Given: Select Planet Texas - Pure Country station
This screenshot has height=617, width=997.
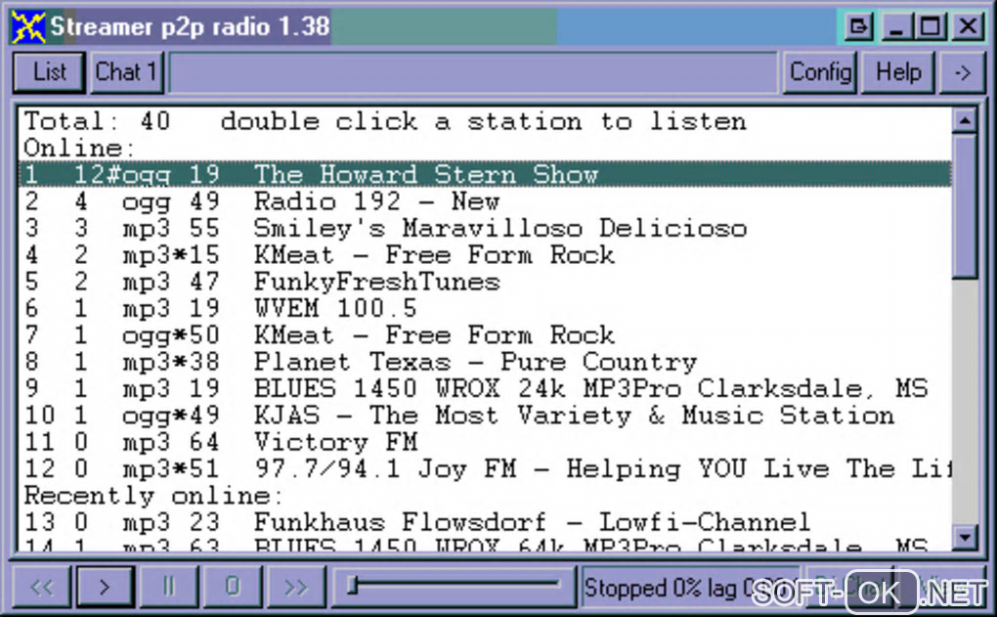Looking at the screenshot, I should pos(485,362).
